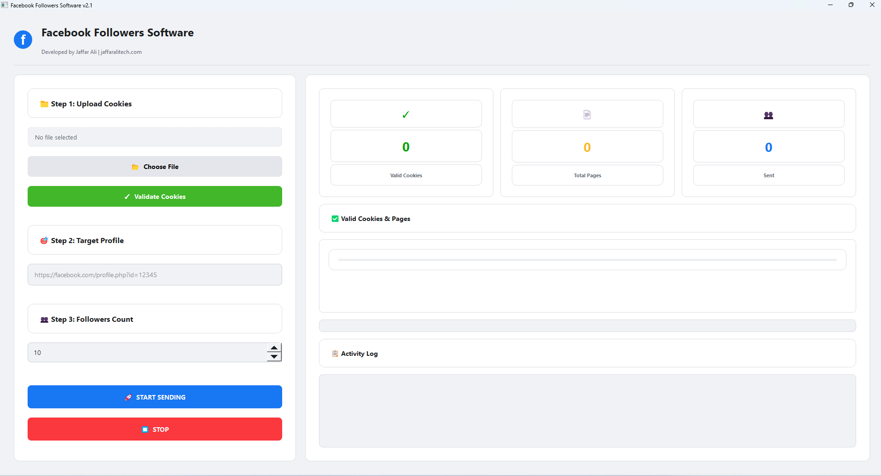Click the clipboard icon beside Activity Log

click(335, 354)
